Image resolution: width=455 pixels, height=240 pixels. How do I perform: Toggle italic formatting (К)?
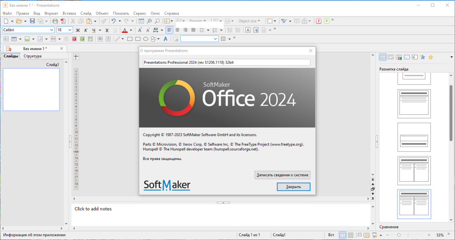86,30
